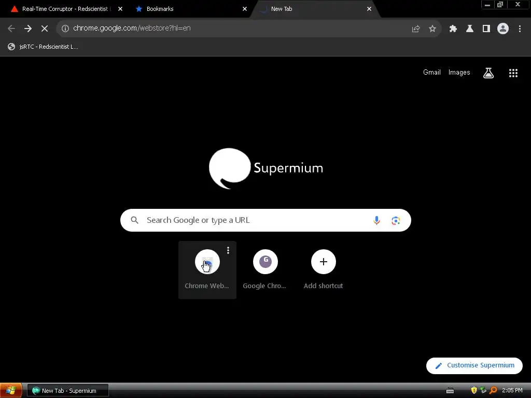The width and height of the screenshot is (531, 398).
Task: Click the browser back arrow
Action: coord(11,29)
